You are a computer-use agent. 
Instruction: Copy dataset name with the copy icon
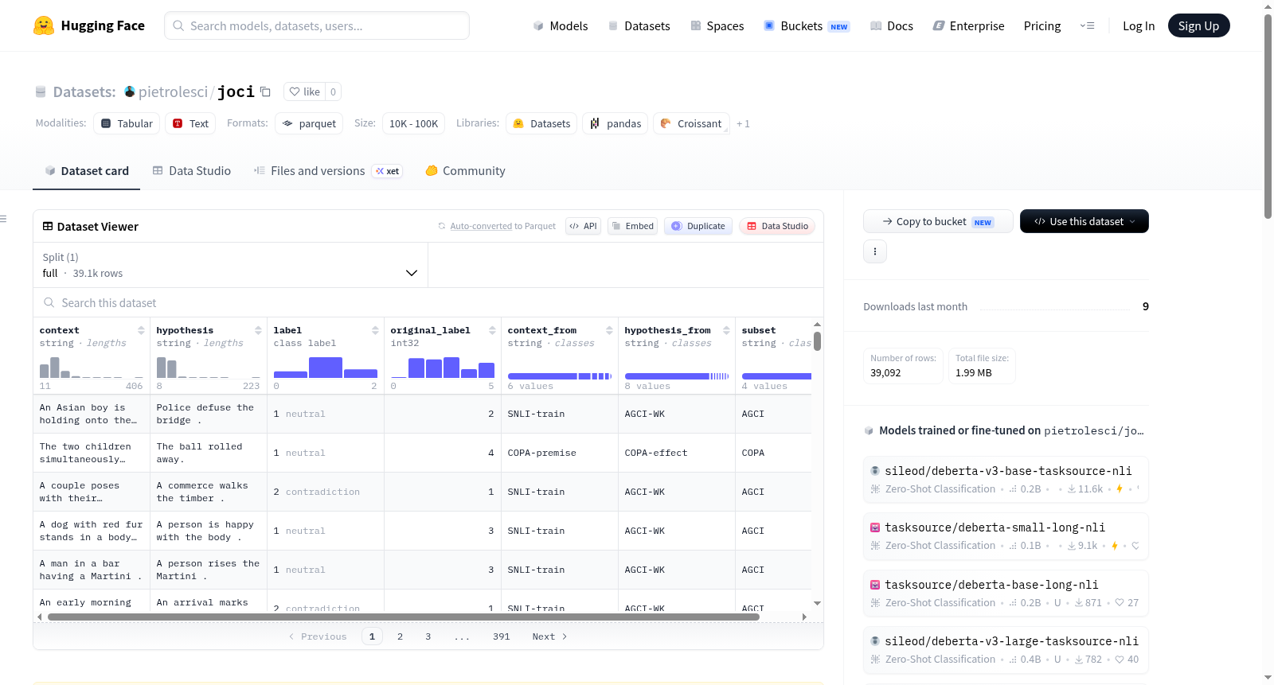point(266,91)
